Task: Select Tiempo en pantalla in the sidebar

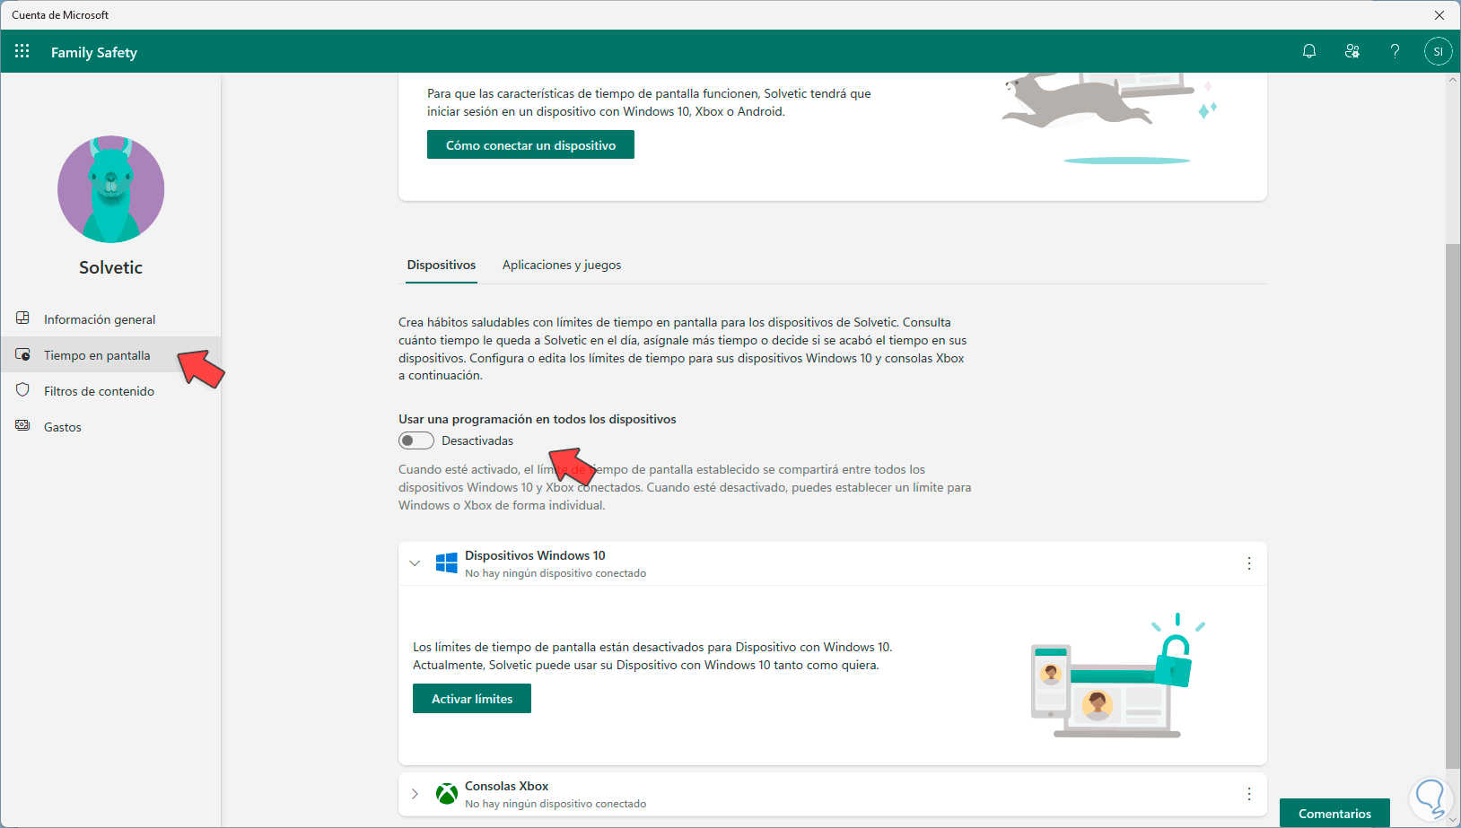Action: pyautogui.click(x=110, y=355)
